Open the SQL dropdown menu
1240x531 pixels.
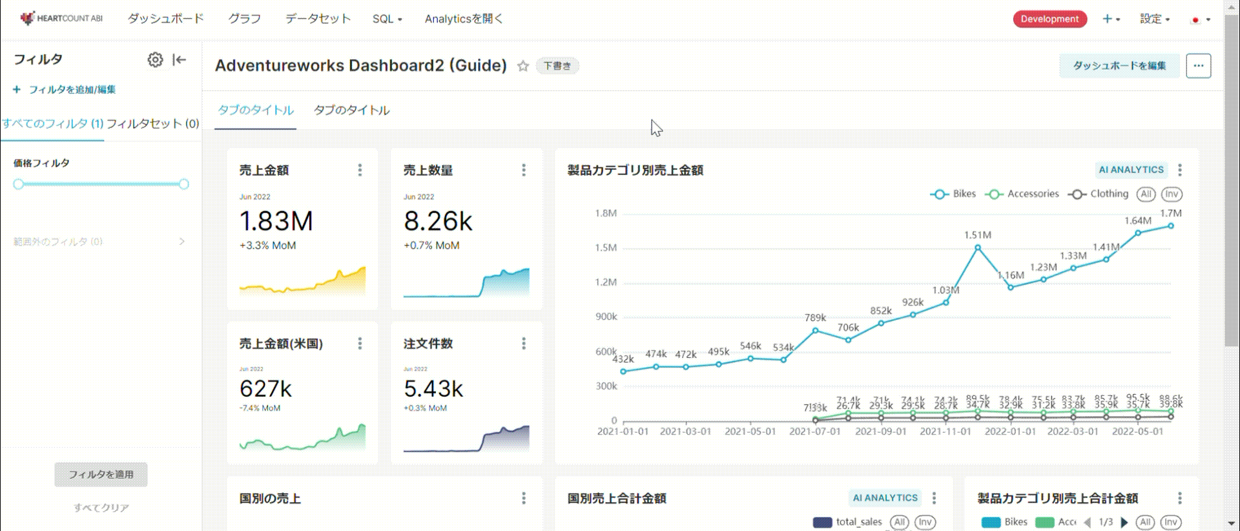click(x=387, y=19)
